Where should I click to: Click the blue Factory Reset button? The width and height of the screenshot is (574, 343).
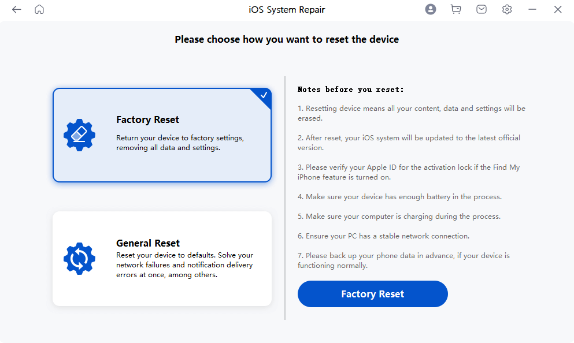coord(373,294)
